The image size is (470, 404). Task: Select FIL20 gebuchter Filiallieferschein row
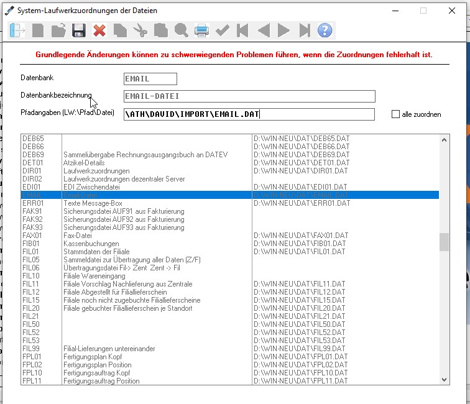point(230,308)
